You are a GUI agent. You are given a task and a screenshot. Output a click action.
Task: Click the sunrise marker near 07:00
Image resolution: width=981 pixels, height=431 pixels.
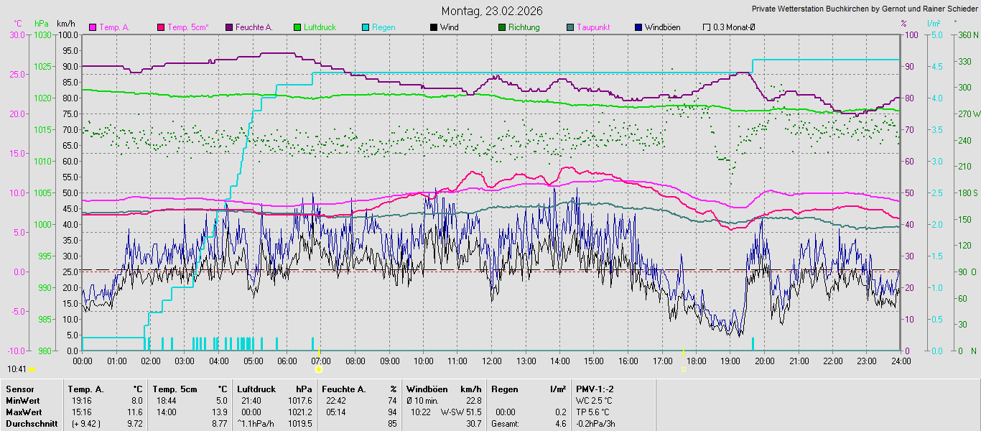point(320,369)
